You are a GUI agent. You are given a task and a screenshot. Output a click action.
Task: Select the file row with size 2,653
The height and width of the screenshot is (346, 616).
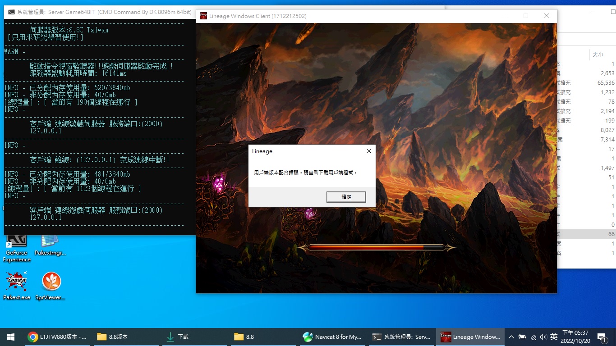pyautogui.click(x=586, y=73)
